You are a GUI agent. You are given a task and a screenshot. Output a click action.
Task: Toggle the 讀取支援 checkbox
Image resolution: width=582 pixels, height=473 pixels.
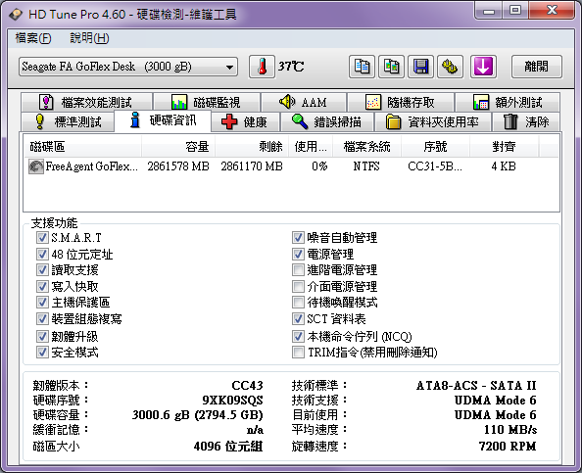tap(42, 270)
